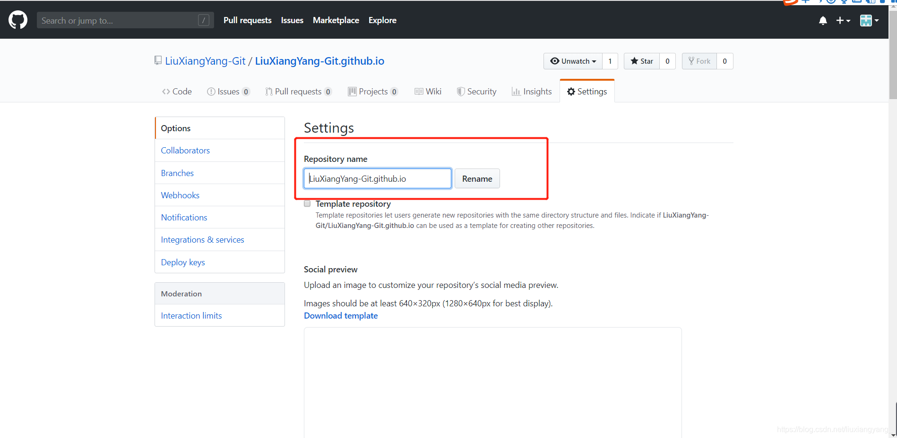The width and height of the screenshot is (897, 438).
Task: Switch to the Code tab
Action: point(177,92)
